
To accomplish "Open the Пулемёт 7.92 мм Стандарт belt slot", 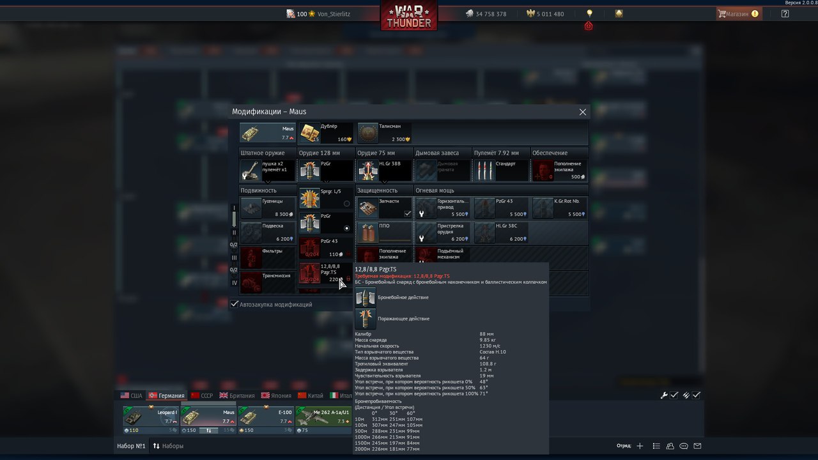I will [x=500, y=171].
